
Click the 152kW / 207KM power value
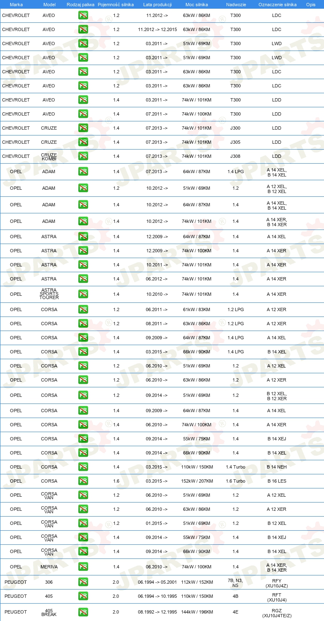[x=197, y=481]
